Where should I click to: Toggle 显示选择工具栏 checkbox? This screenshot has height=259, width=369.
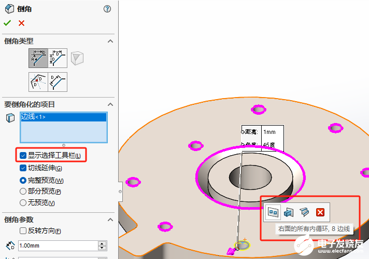pyautogui.click(x=23, y=156)
